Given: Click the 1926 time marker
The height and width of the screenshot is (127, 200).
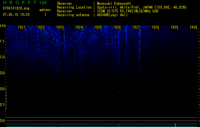Looking at the screenshot, I should [x=117, y=27].
